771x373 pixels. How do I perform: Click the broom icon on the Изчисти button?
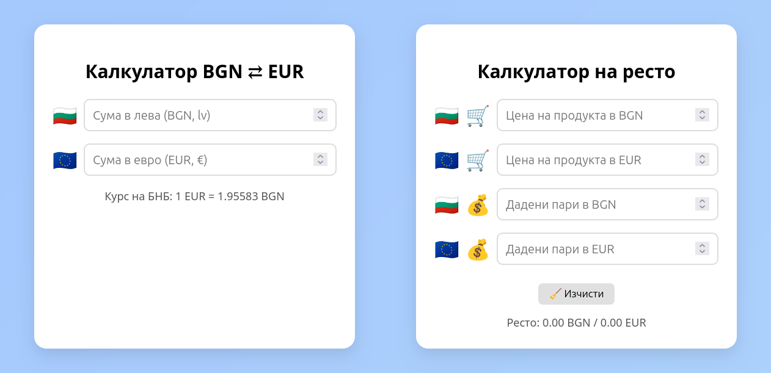click(556, 294)
